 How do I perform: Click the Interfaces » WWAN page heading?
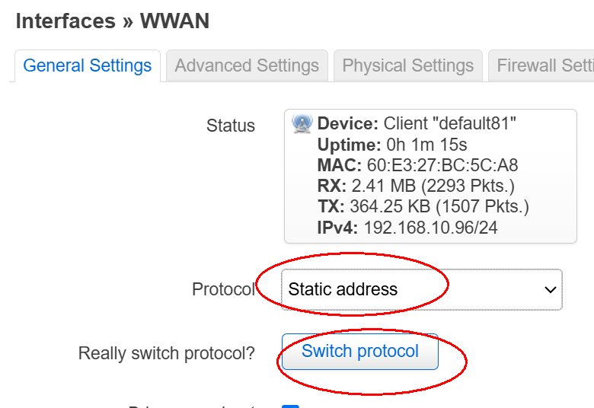[x=113, y=21]
